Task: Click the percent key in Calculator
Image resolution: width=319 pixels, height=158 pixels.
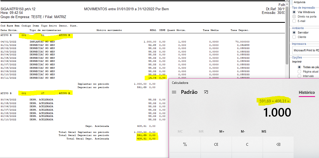Action: pyautogui.click(x=185, y=144)
